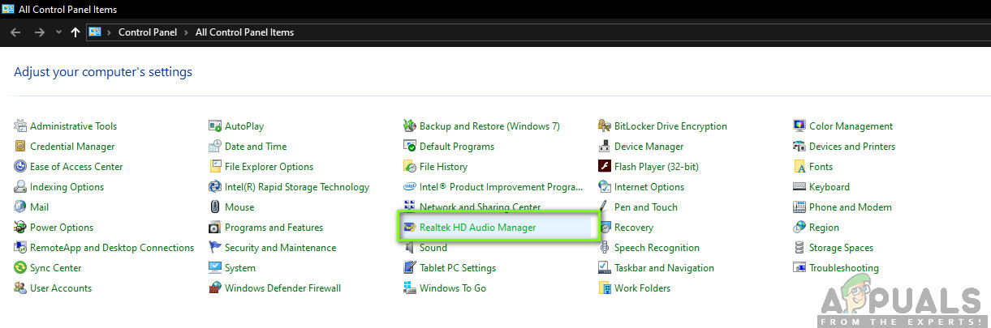The width and height of the screenshot is (991, 328).
Task: Open Recovery link
Action: coord(634,228)
